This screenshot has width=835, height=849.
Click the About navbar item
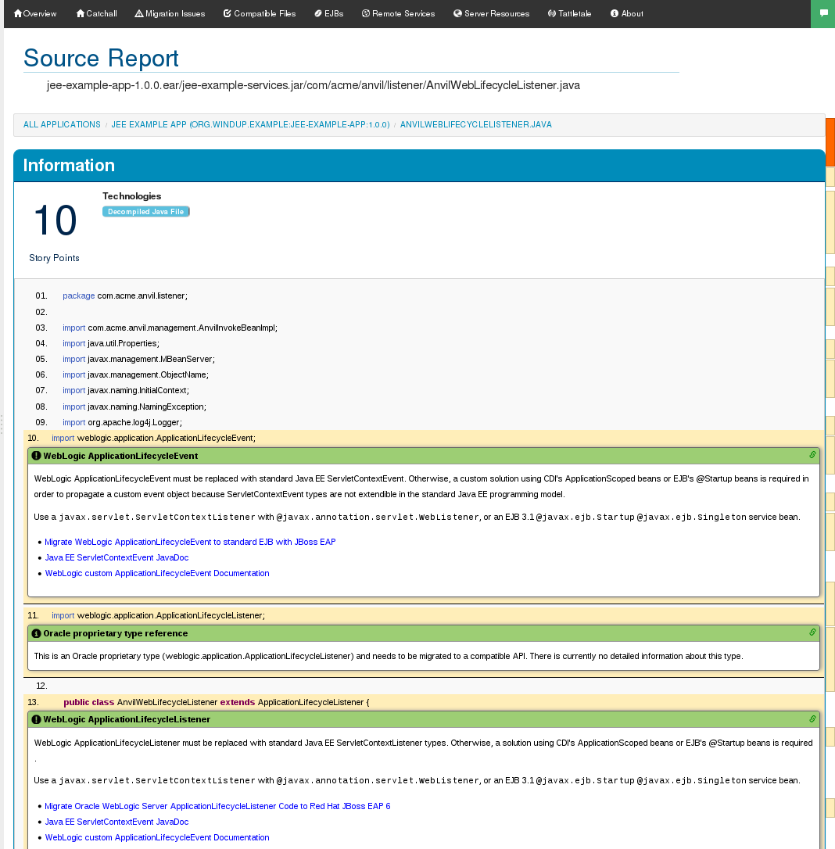coord(626,13)
